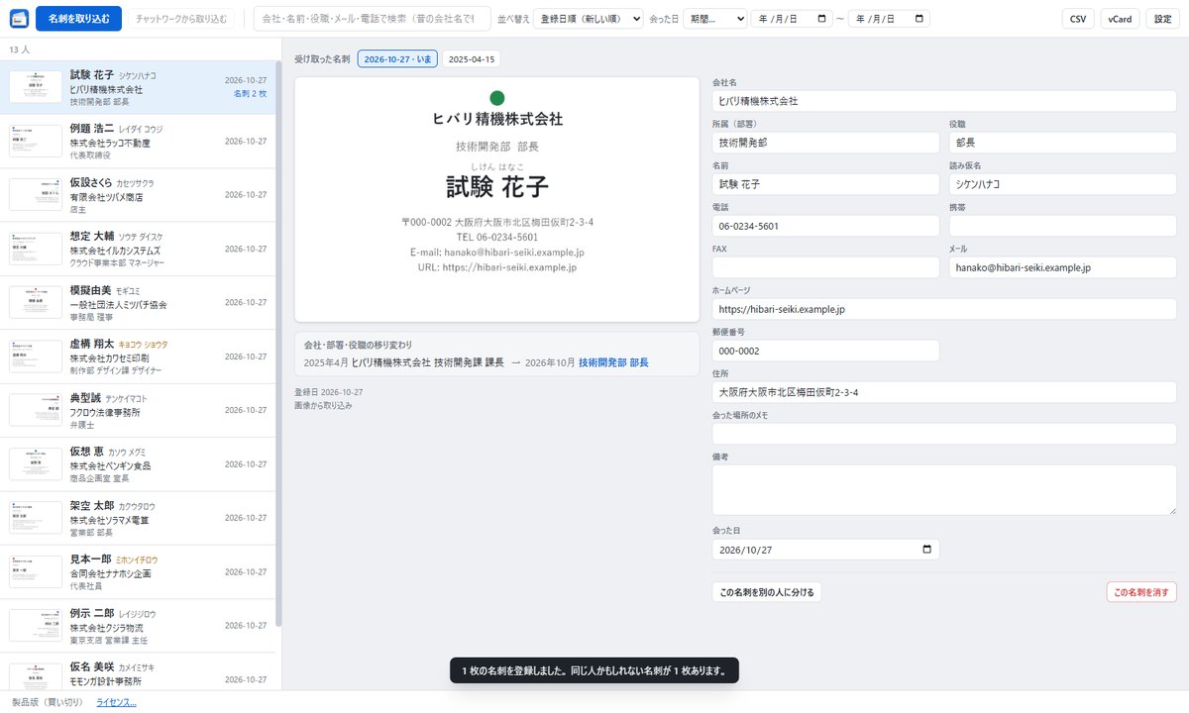Click the green logo dot on the card image
Image resolution: width=1189 pixels, height=713 pixels.
pyautogui.click(x=497, y=98)
